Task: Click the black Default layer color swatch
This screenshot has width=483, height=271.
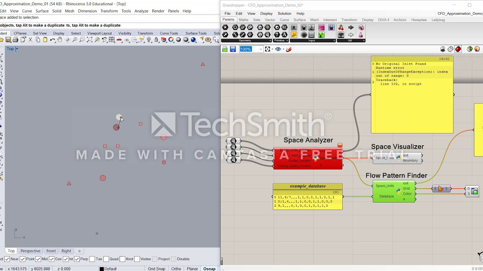Action: click(102, 269)
